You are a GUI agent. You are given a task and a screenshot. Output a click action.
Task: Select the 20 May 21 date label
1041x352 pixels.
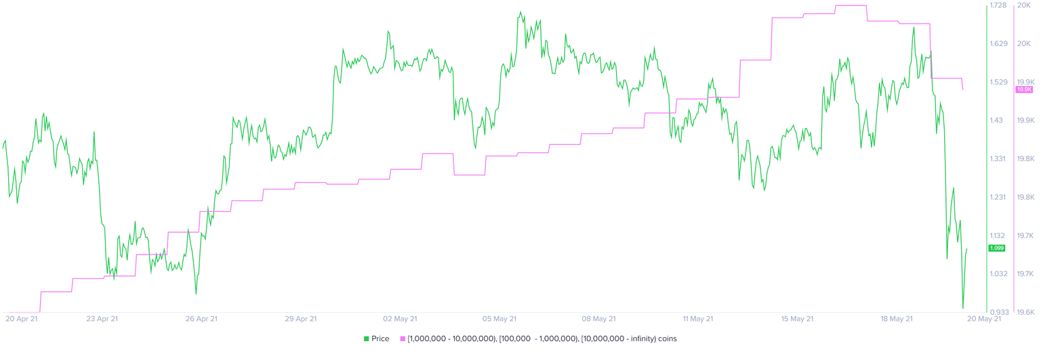[x=984, y=318]
